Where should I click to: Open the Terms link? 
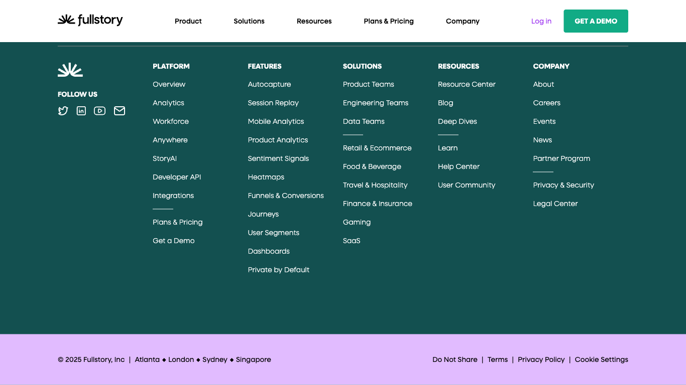[498, 359]
